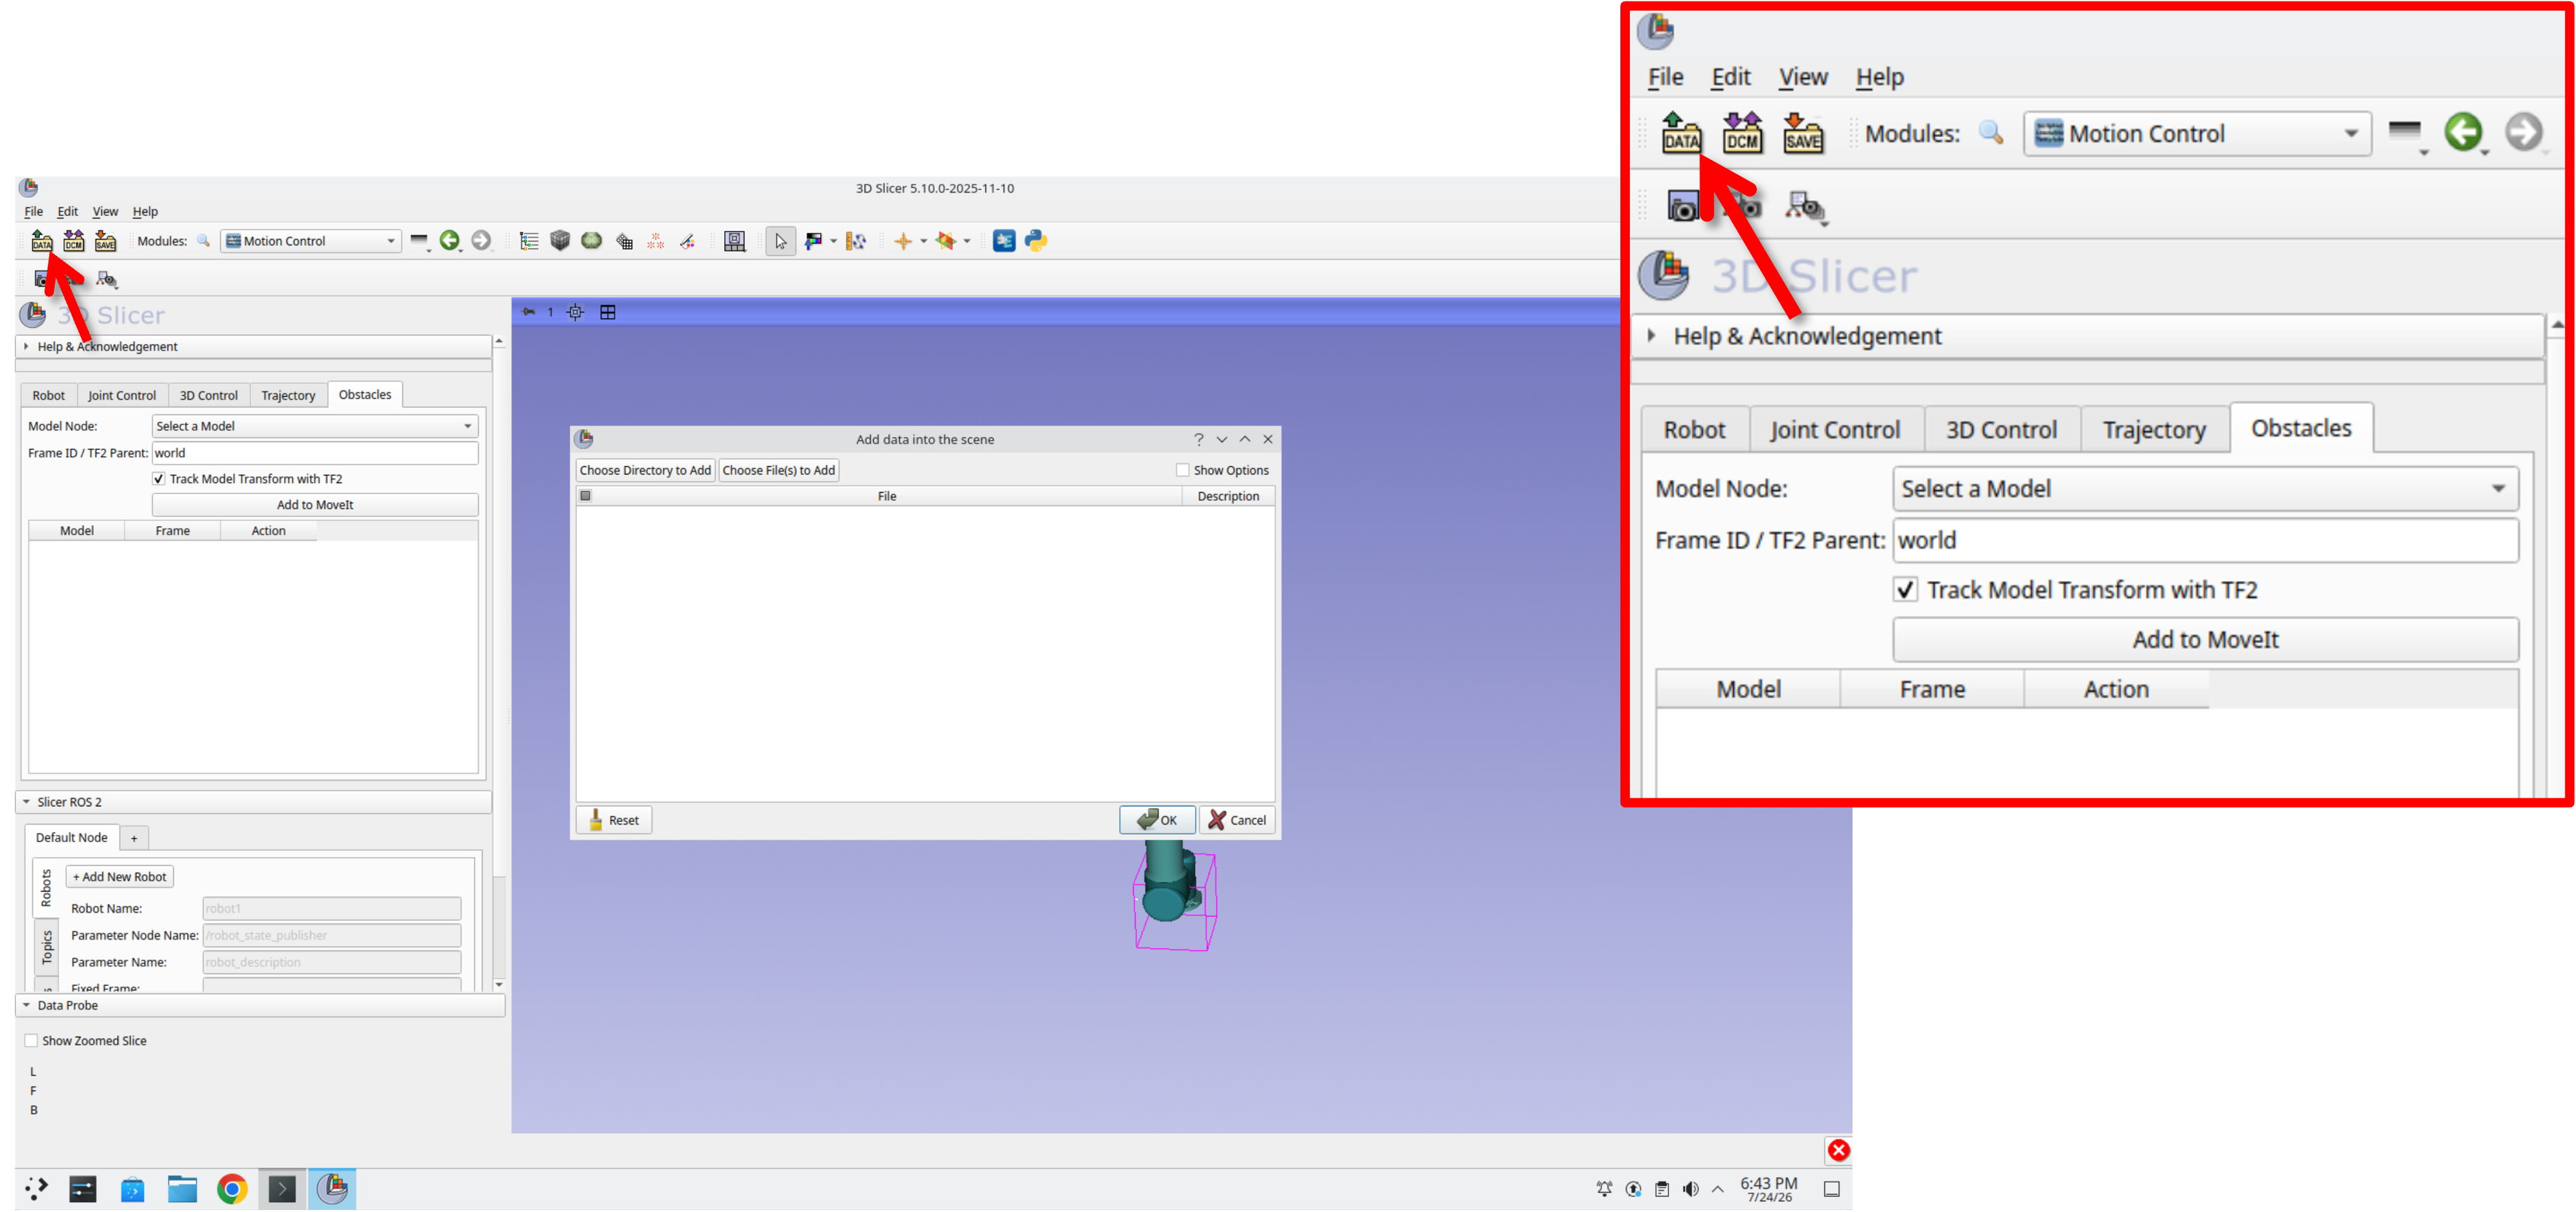Switch to Default Node tab
The width and height of the screenshot is (2576, 1212).
coord(71,838)
